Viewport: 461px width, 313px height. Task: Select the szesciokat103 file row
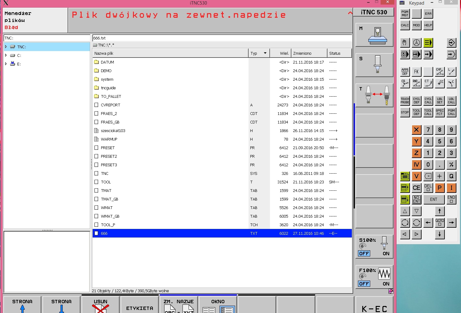pyautogui.click(x=222, y=131)
